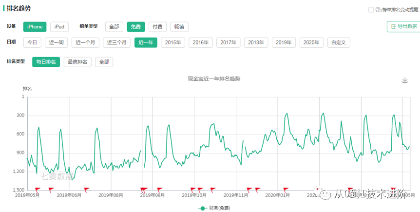Click the 1,200 rank axis label
This screenshot has width=420, height=212.
[19, 172]
